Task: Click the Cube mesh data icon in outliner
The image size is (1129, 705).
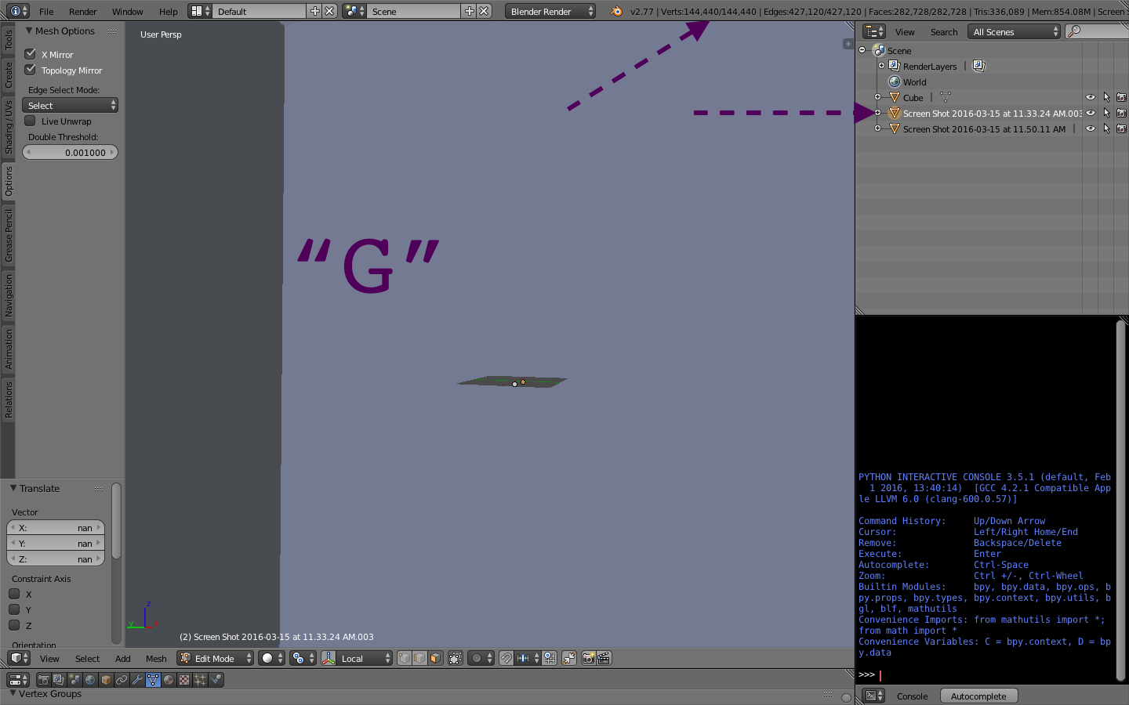Action: pyautogui.click(x=946, y=97)
